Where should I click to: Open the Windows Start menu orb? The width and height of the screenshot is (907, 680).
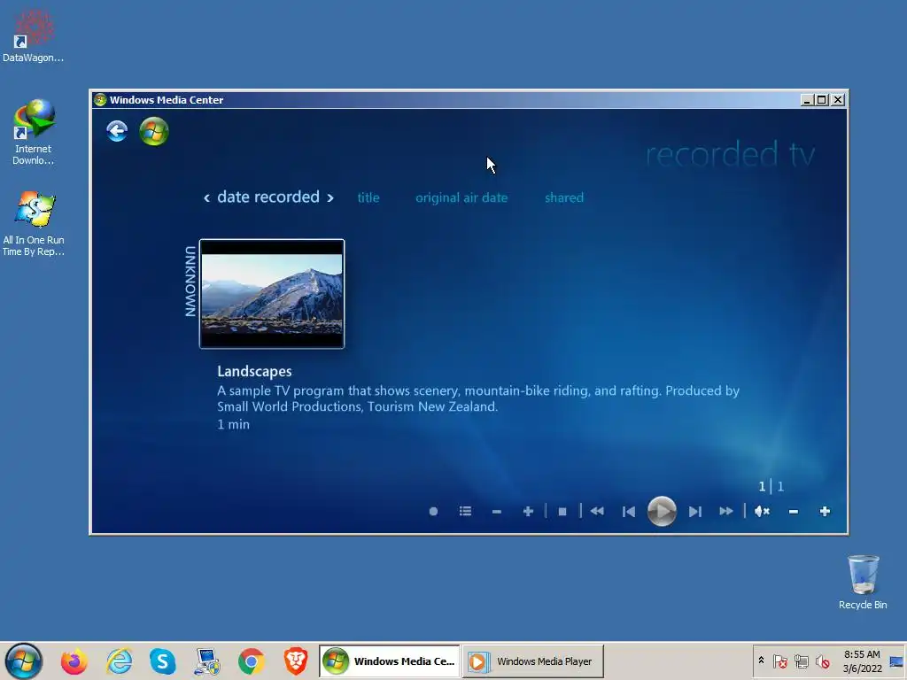coord(24,661)
